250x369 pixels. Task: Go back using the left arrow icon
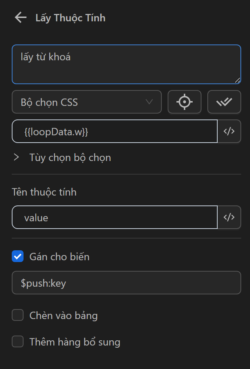pos(21,18)
